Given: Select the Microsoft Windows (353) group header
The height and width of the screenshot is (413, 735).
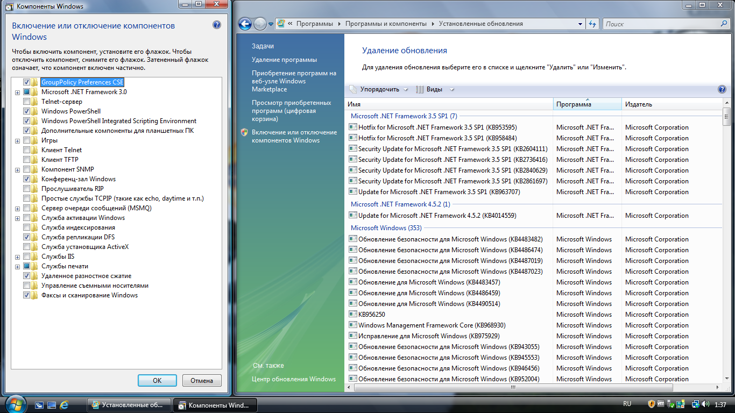Looking at the screenshot, I should (386, 228).
